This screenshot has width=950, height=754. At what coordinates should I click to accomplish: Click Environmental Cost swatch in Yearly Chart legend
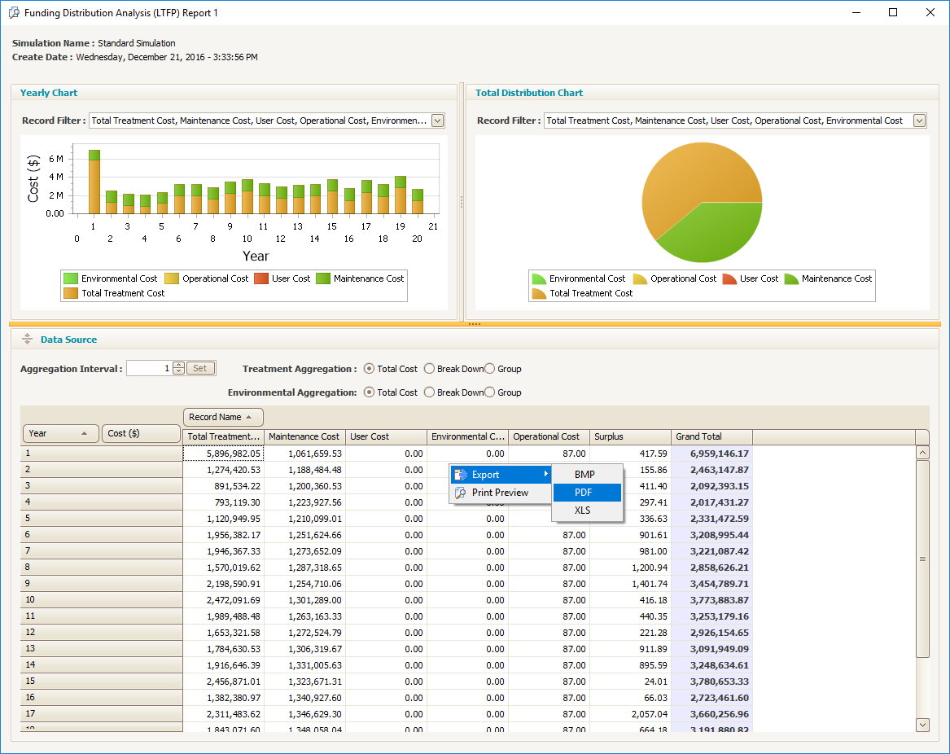tap(71, 278)
